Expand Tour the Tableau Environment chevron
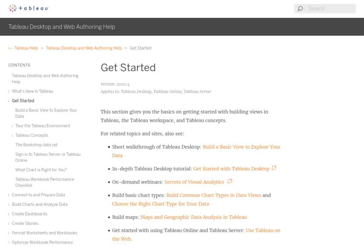Viewport: 364px width, 247px height. [12, 126]
